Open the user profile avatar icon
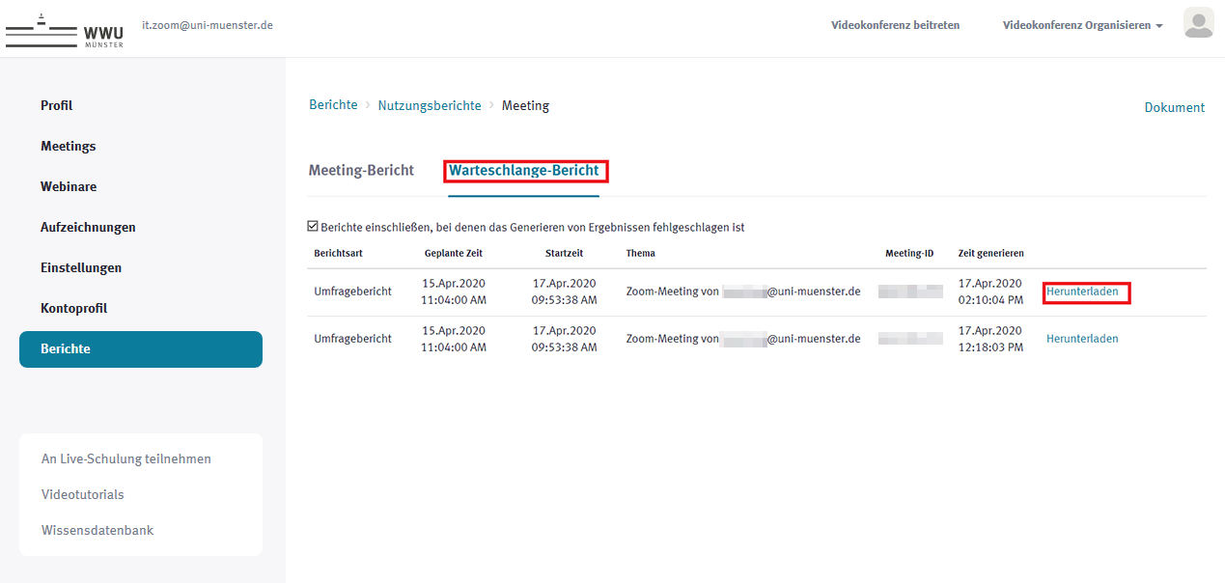The width and height of the screenshot is (1225, 583). (1198, 23)
